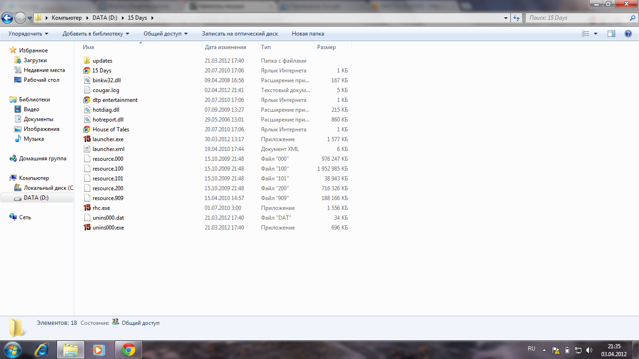The width and height of the screenshot is (639, 359).
Task: Open Локальный диск (C:) in sidebar
Action: tap(49, 188)
